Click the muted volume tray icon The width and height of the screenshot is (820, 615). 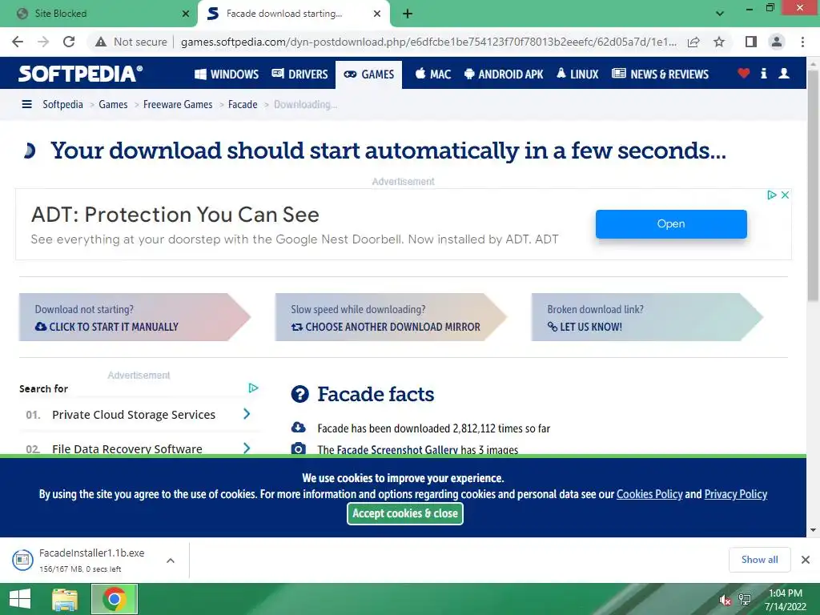(725, 600)
